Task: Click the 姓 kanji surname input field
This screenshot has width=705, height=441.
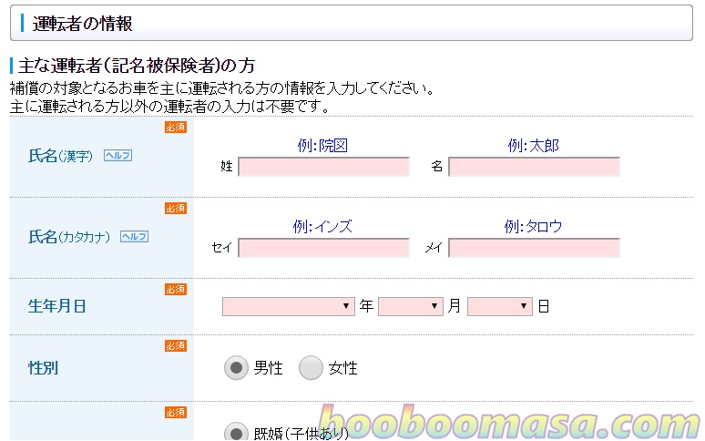Action: (x=323, y=167)
